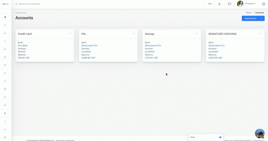Click the 2,064.36 USD balance link

215,58
